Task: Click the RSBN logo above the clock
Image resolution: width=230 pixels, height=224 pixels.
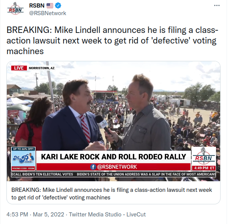Action: [204, 156]
